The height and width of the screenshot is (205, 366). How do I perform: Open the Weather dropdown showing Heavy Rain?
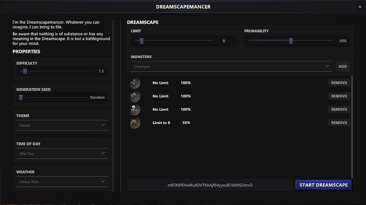tap(63, 182)
